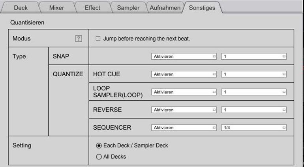Expand LOOP SAMPLER(LOOP) Aktivieren dropdown
Image resolution: width=304 pixels, height=167 pixels.
point(184,92)
